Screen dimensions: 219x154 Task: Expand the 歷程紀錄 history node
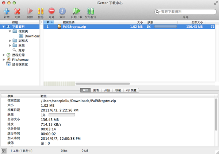pyautogui.click(x=4, y=55)
